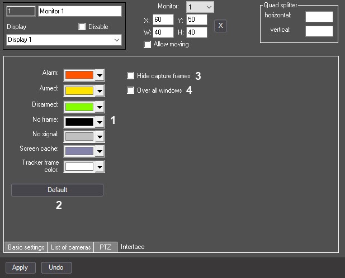Open the Screen cache color dropdown arrow
This screenshot has height=278, width=345.
[100, 151]
